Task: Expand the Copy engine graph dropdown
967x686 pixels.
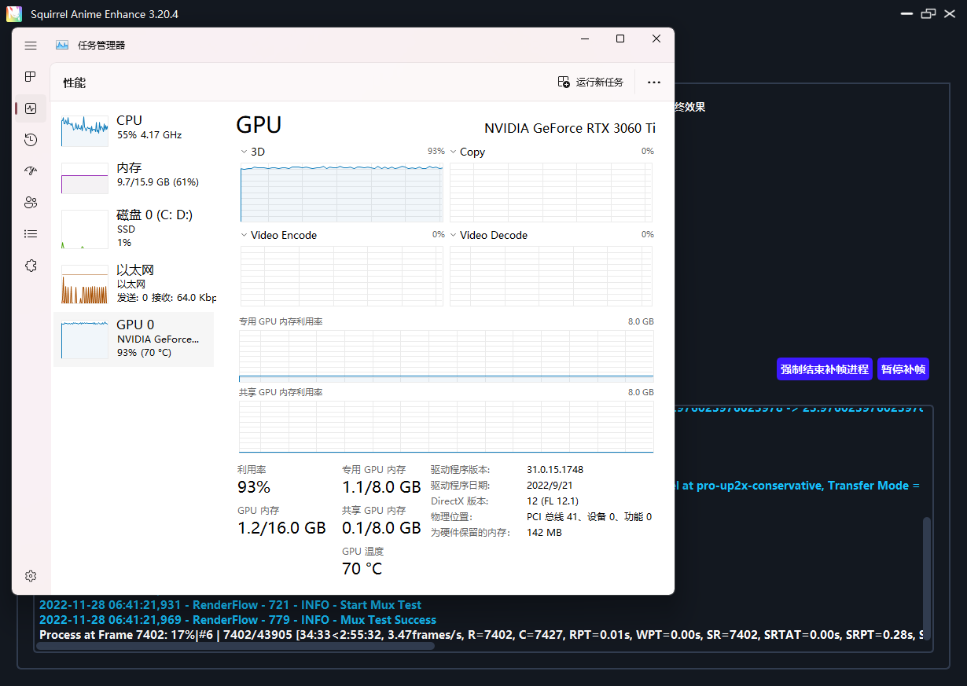Action: pyautogui.click(x=454, y=152)
